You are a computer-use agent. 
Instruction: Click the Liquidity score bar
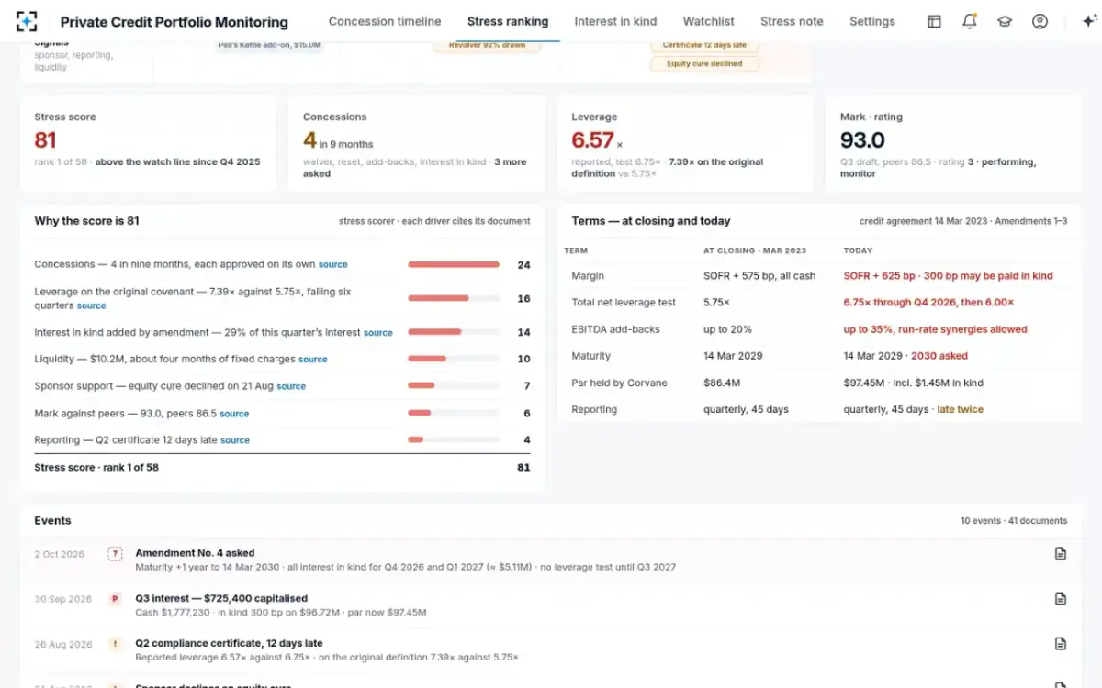pyautogui.click(x=454, y=359)
